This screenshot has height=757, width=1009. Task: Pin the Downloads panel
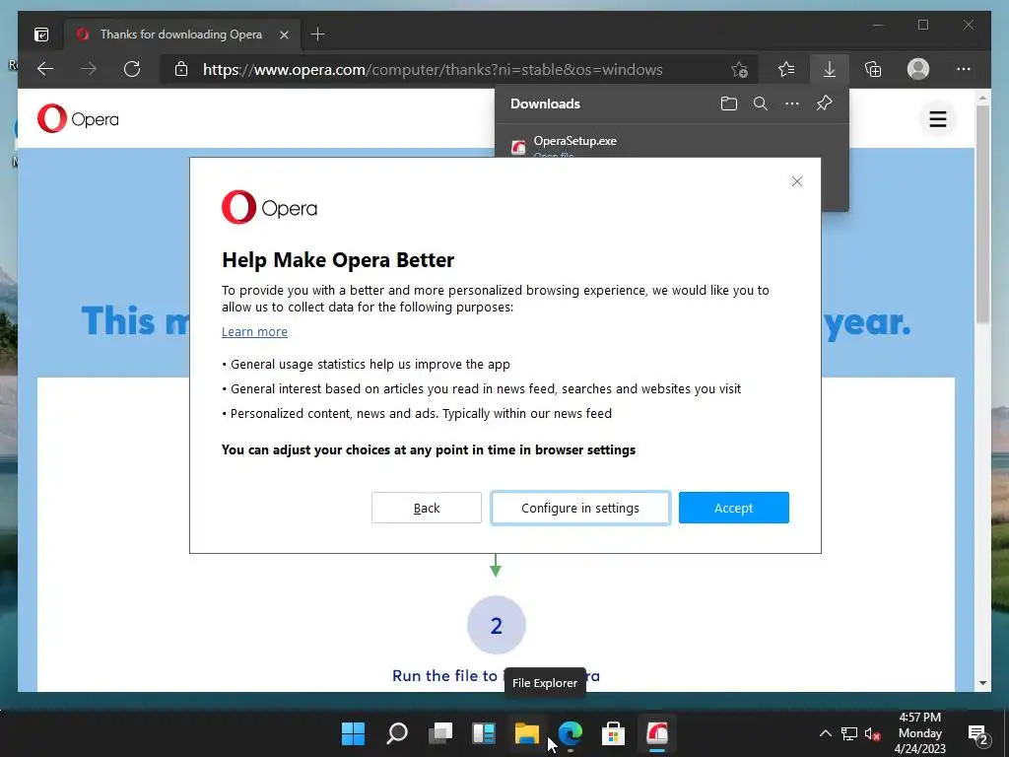pyautogui.click(x=825, y=103)
